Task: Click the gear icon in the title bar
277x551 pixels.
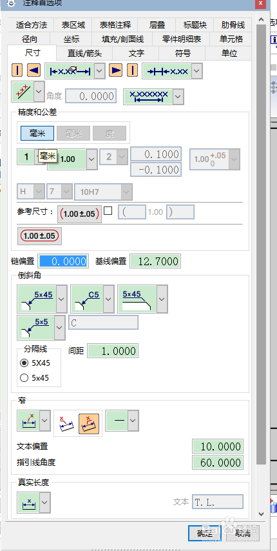Action: (x=10, y=3)
